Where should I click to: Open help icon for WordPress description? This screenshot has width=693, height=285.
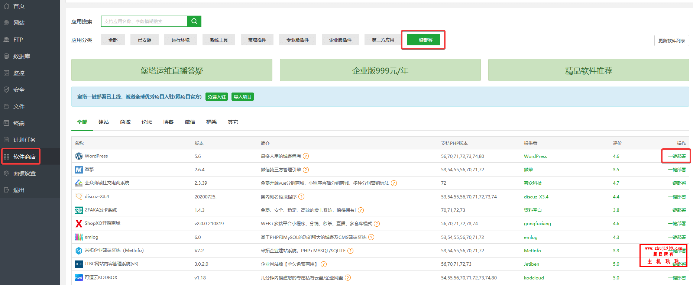coord(306,156)
